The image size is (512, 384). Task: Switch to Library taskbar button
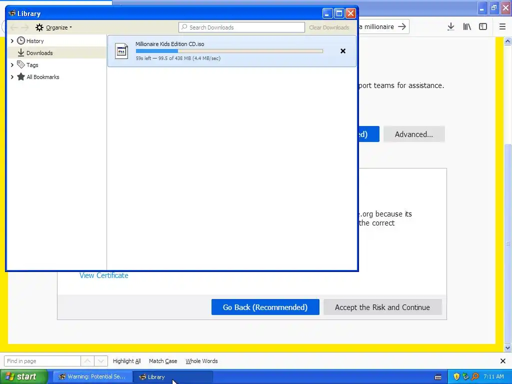[173, 377]
